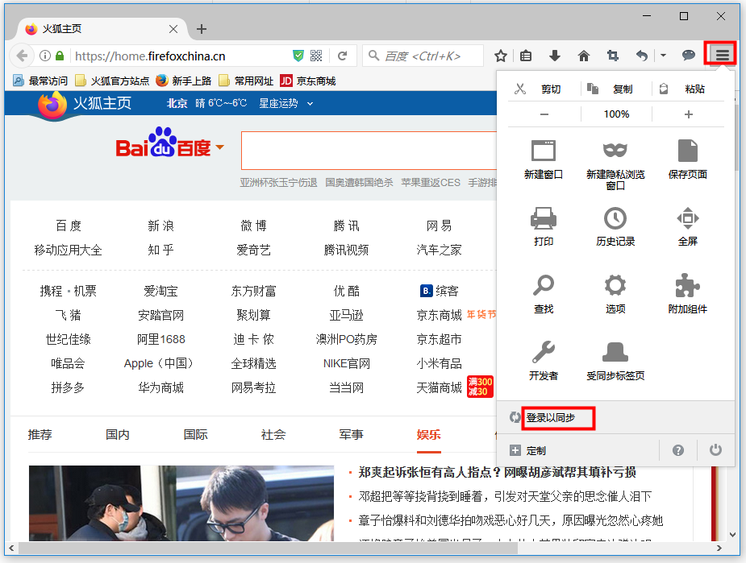Zoom in with the plus button
This screenshot has width=746, height=563.
coord(689,114)
